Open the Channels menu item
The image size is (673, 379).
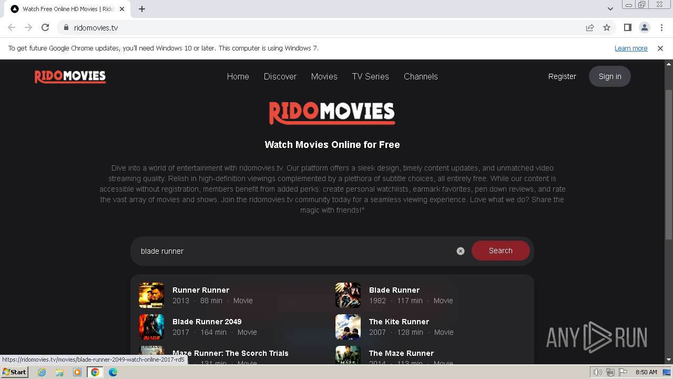click(x=421, y=76)
